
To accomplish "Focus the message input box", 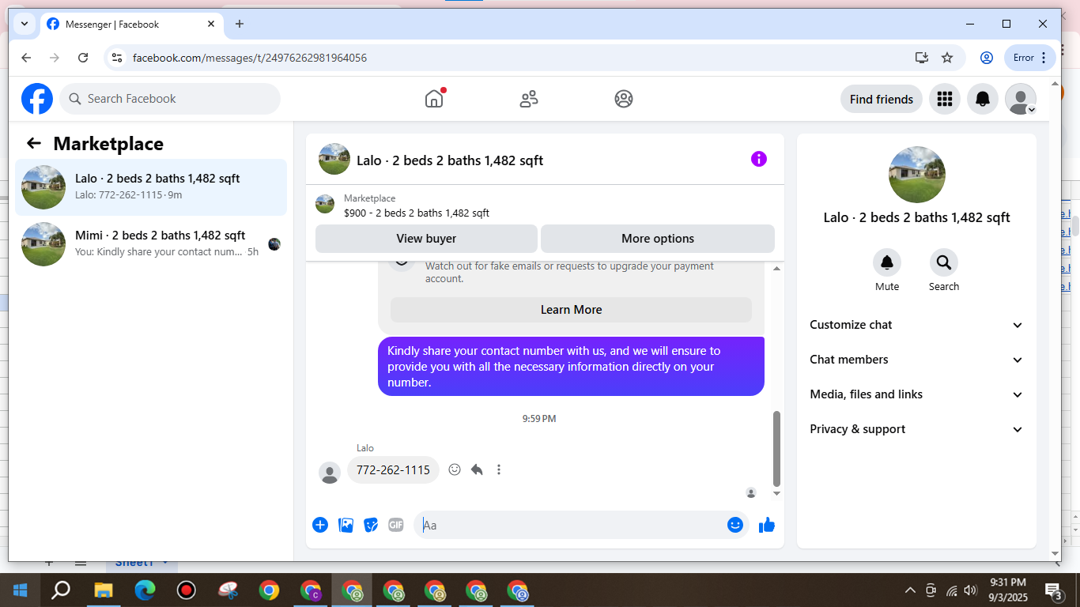I will point(581,525).
